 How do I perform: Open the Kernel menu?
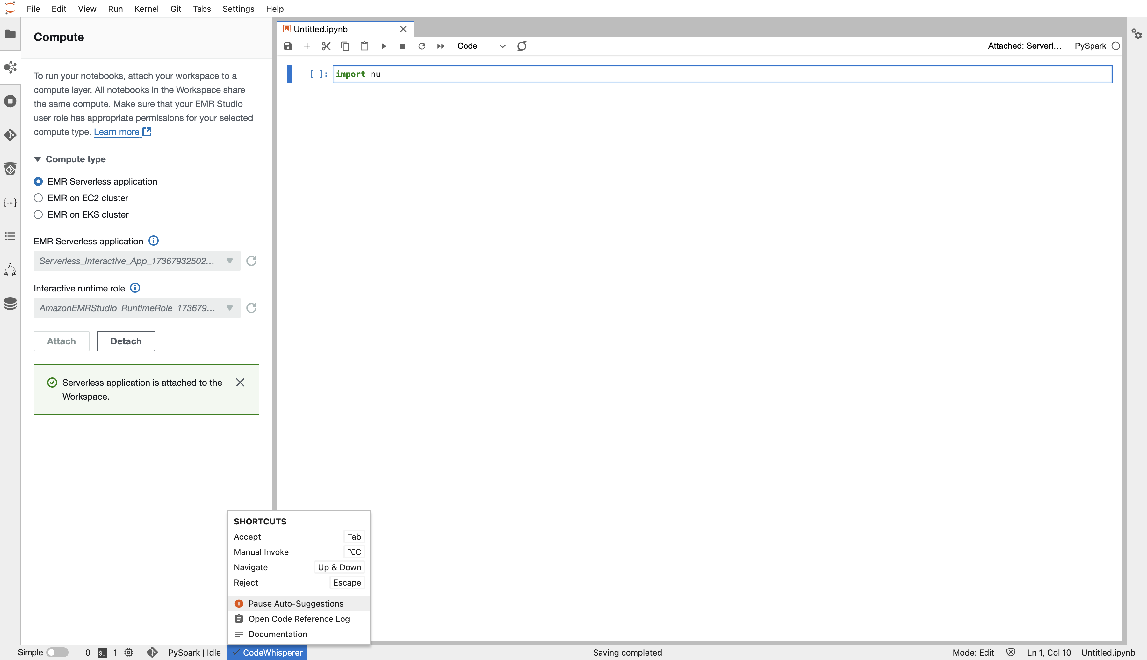tap(146, 9)
